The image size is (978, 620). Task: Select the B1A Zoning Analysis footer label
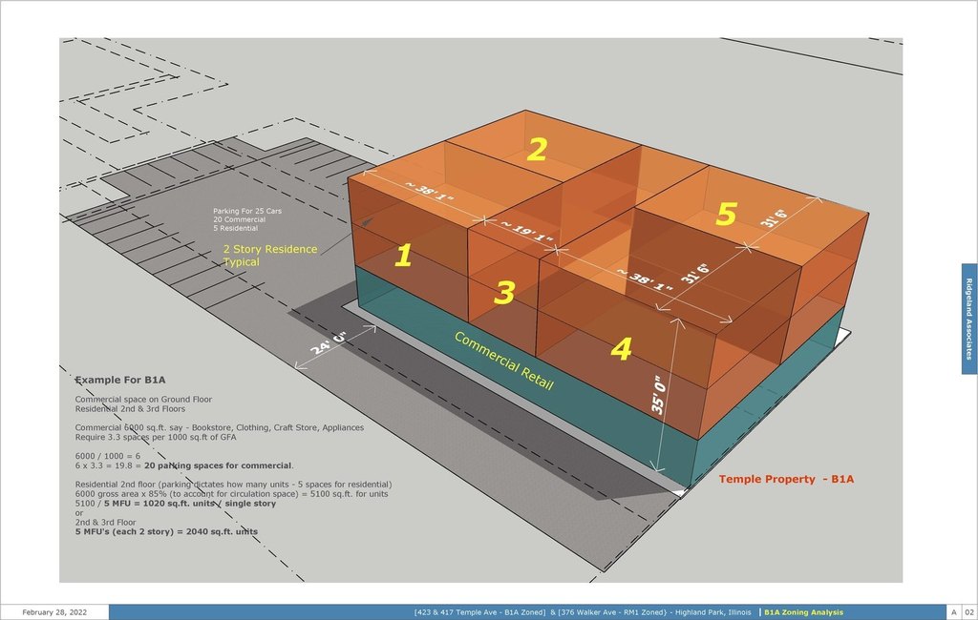[x=802, y=611]
